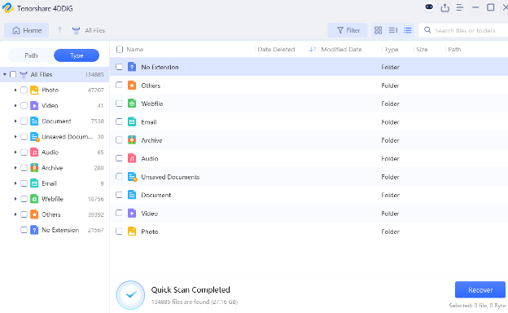Viewport: 508px width, 313px height.
Task: Check the All Files checkbox in sidebar
Action: click(x=13, y=75)
